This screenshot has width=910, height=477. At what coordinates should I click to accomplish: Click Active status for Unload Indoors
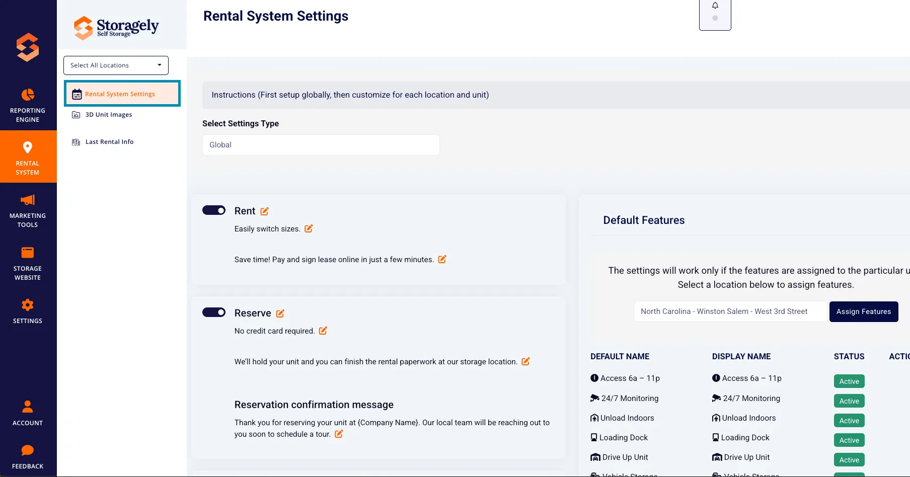coord(849,421)
